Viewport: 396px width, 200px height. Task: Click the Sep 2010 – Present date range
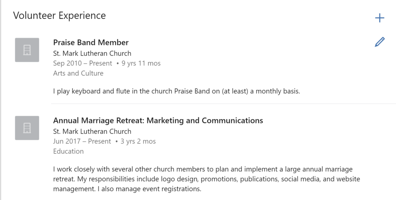[83, 63]
